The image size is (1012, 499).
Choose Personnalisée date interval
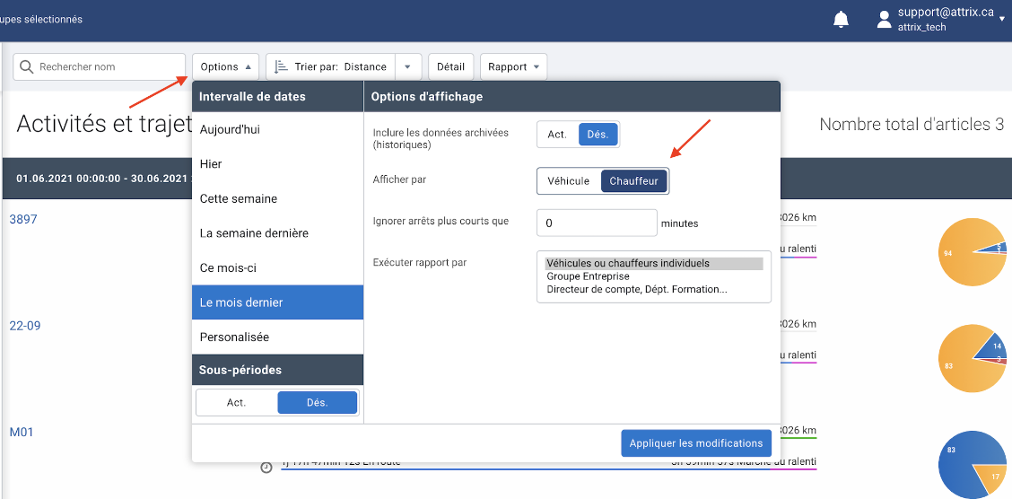277,337
